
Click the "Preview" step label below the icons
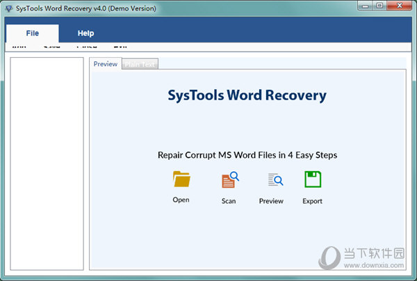[x=271, y=201]
